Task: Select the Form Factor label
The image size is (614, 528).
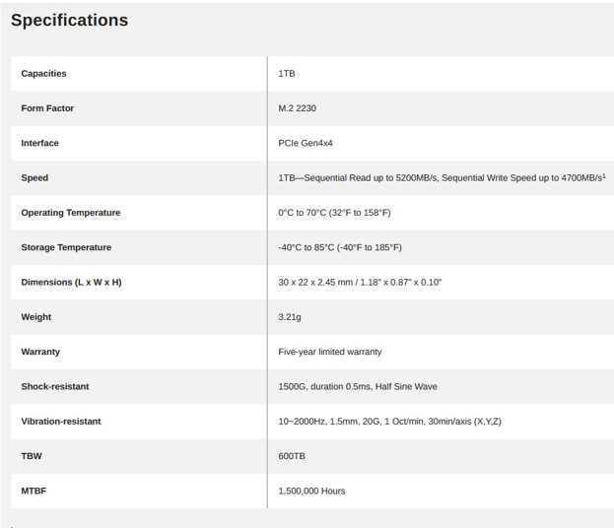Action: pos(47,108)
